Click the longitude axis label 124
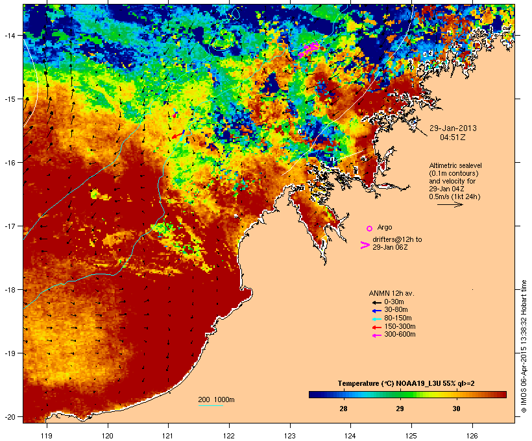 (x=350, y=436)
